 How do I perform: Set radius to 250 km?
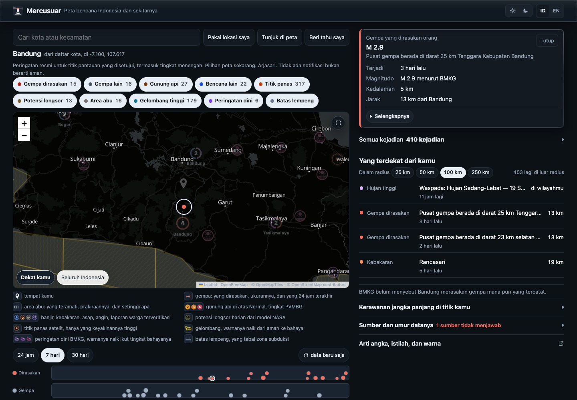point(480,172)
